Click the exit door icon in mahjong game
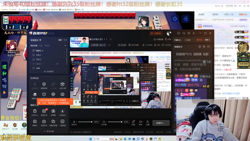Viewport: 250px width, 141px height. click(185, 19)
